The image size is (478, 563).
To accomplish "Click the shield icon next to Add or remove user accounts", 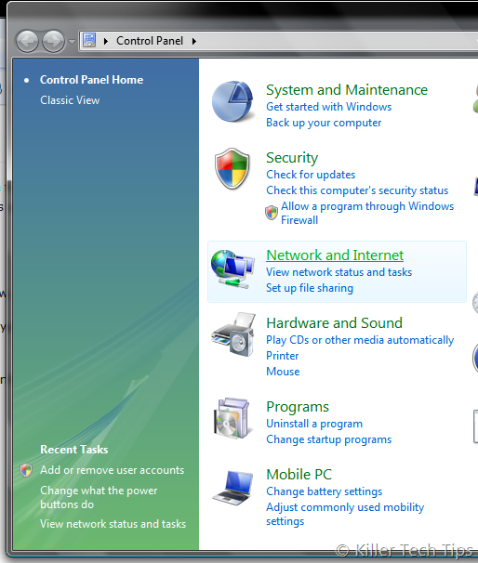I will pyautogui.click(x=26, y=470).
